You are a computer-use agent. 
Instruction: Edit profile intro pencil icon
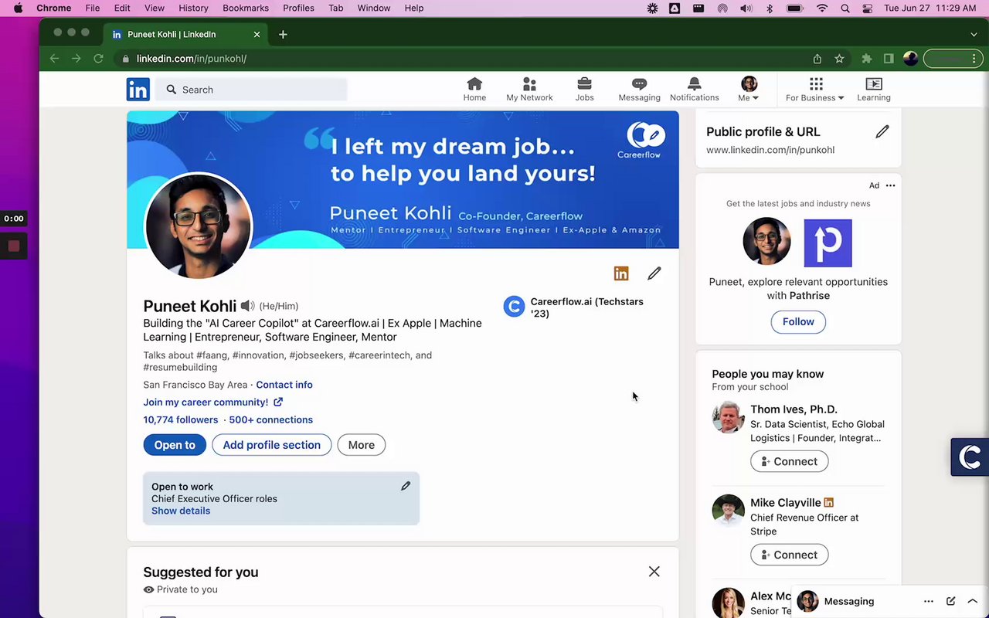coord(654,273)
